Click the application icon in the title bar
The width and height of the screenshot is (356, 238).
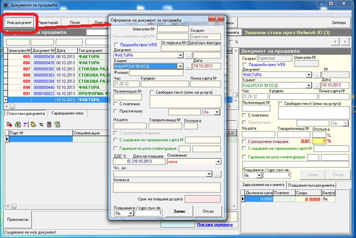pos(6,5)
